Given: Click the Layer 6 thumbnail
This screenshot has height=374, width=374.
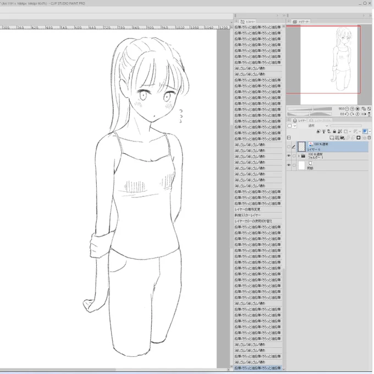Looking at the screenshot, I should point(301,147).
